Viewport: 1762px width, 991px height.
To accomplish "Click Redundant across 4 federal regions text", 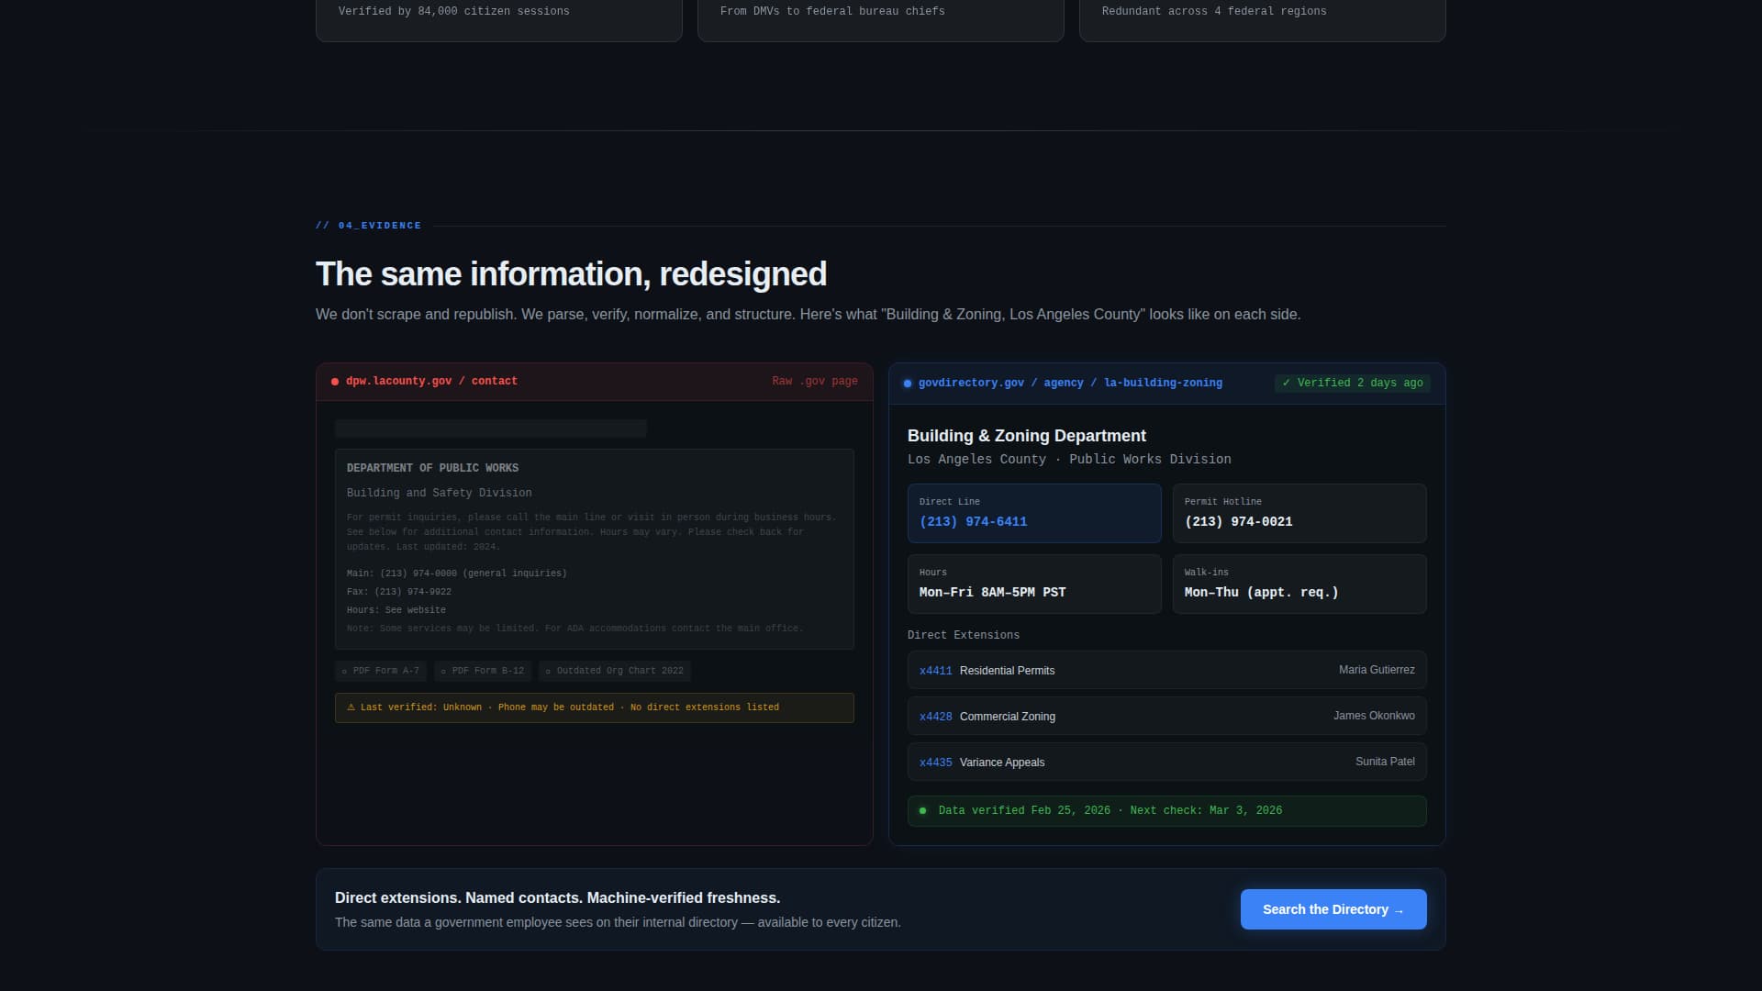I will coord(1214,11).
